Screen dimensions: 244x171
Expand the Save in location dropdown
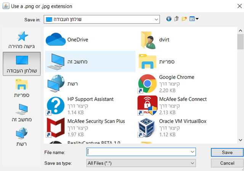[156, 19]
